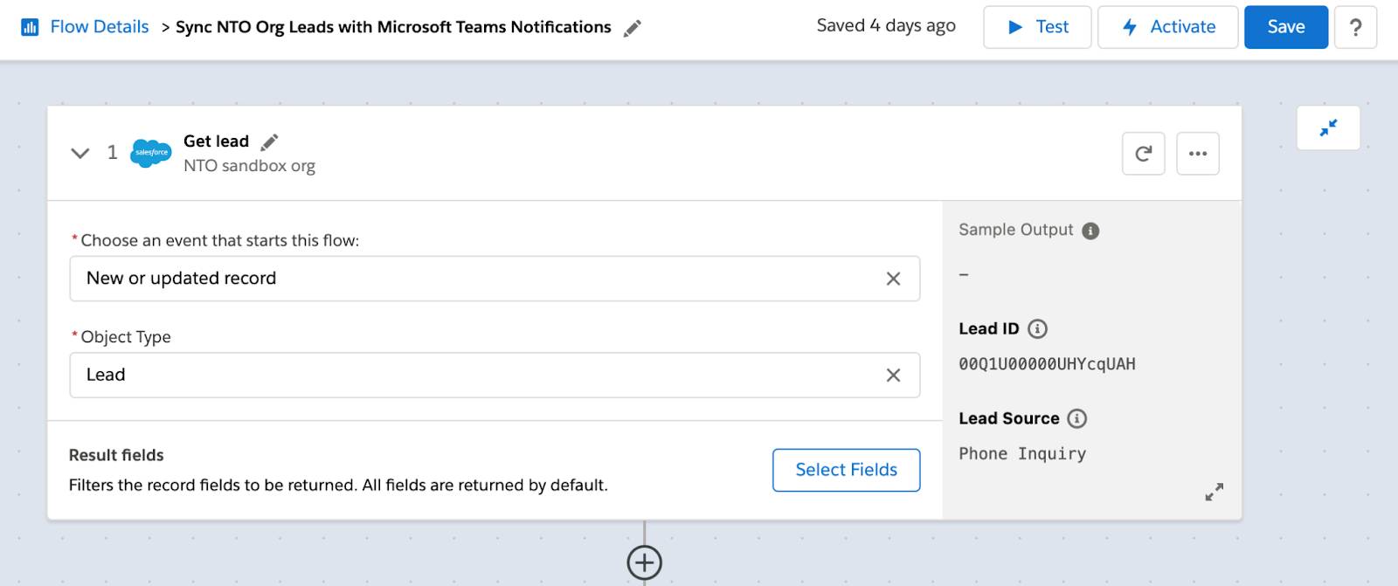Image resolution: width=1398 pixels, height=586 pixels.
Task: Save the flow
Action: 1286,27
